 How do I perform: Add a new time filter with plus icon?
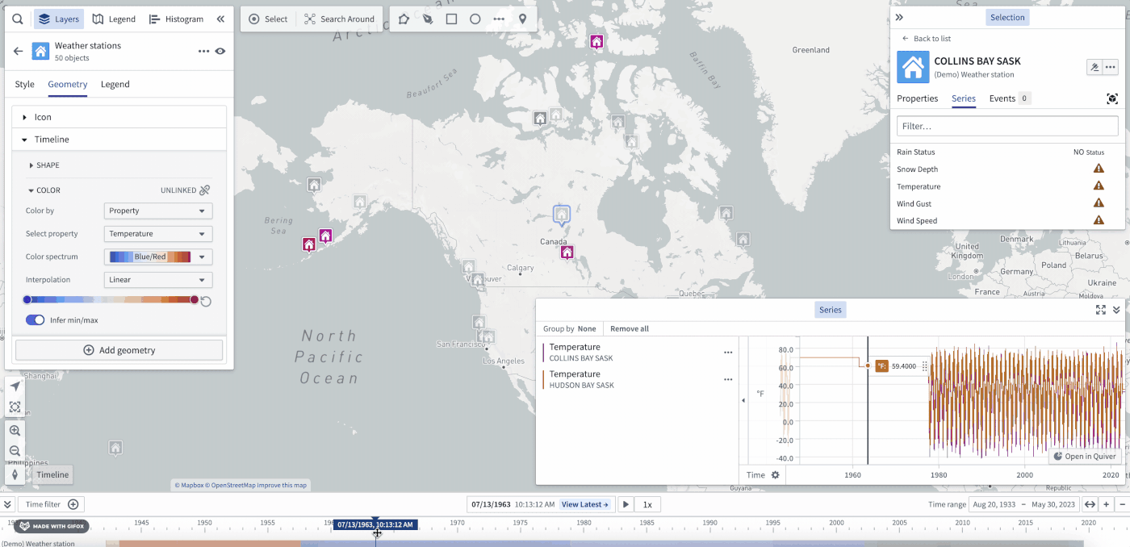click(73, 504)
